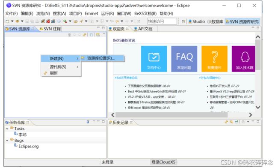Click the round blue target toolbar icon
Image resolution: width=278 pixels, height=168 pixels.
[59, 21]
